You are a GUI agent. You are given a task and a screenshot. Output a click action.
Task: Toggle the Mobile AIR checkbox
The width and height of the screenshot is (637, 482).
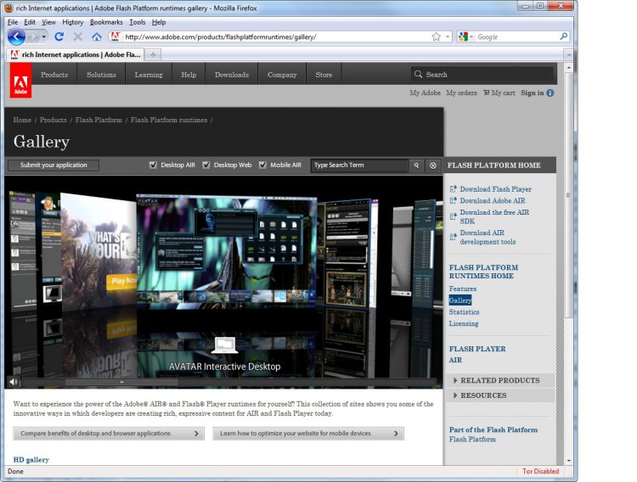pyautogui.click(x=262, y=165)
